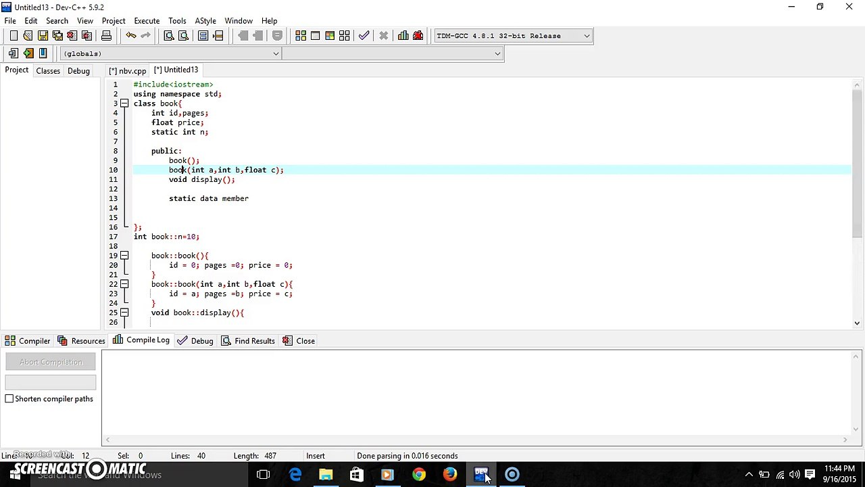This screenshot has height=487, width=865.
Task: Launch Google Chrome from the taskbar
Action: [x=419, y=474]
